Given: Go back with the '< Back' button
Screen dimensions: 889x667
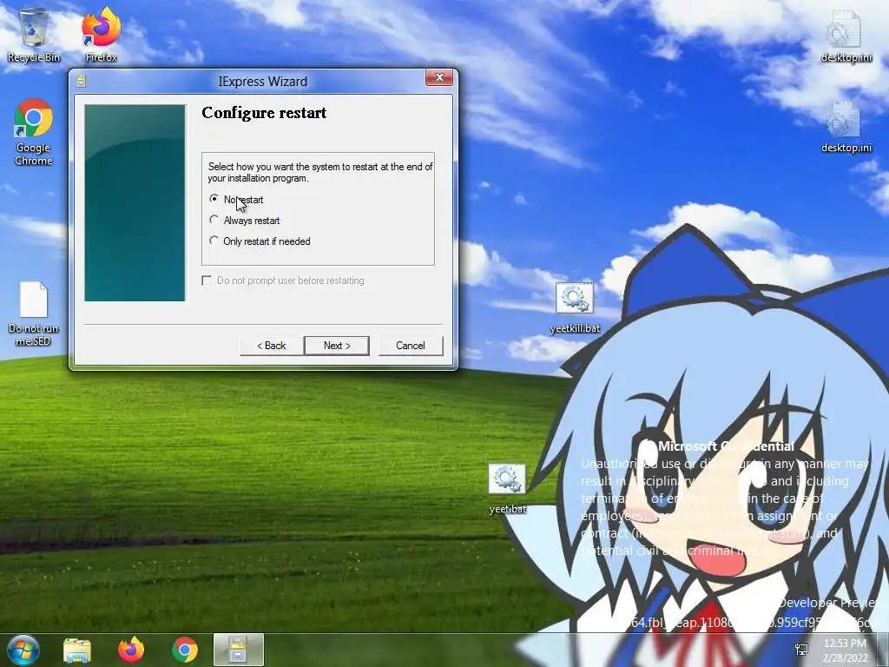Looking at the screenshot, I should point(272,346).
